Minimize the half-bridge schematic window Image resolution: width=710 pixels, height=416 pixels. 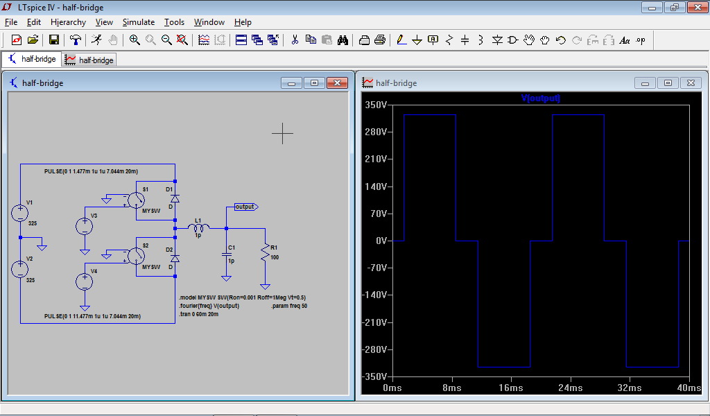[x=291, y=83]
